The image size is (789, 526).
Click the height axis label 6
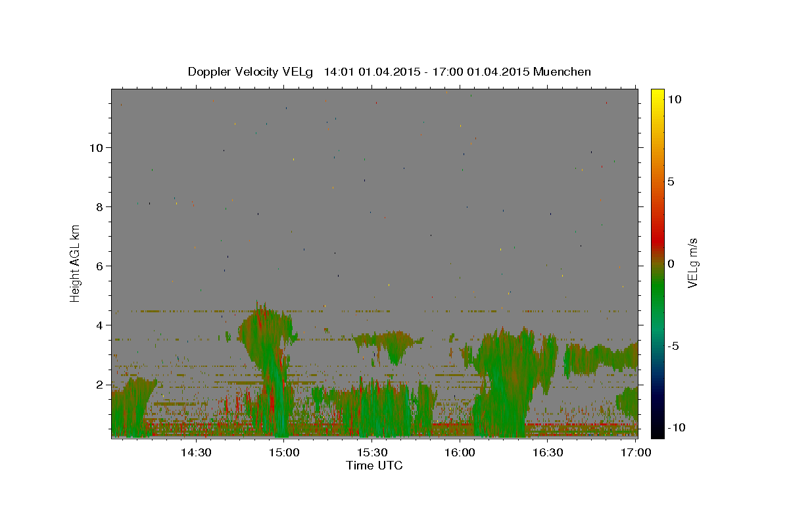click(100, 266)
